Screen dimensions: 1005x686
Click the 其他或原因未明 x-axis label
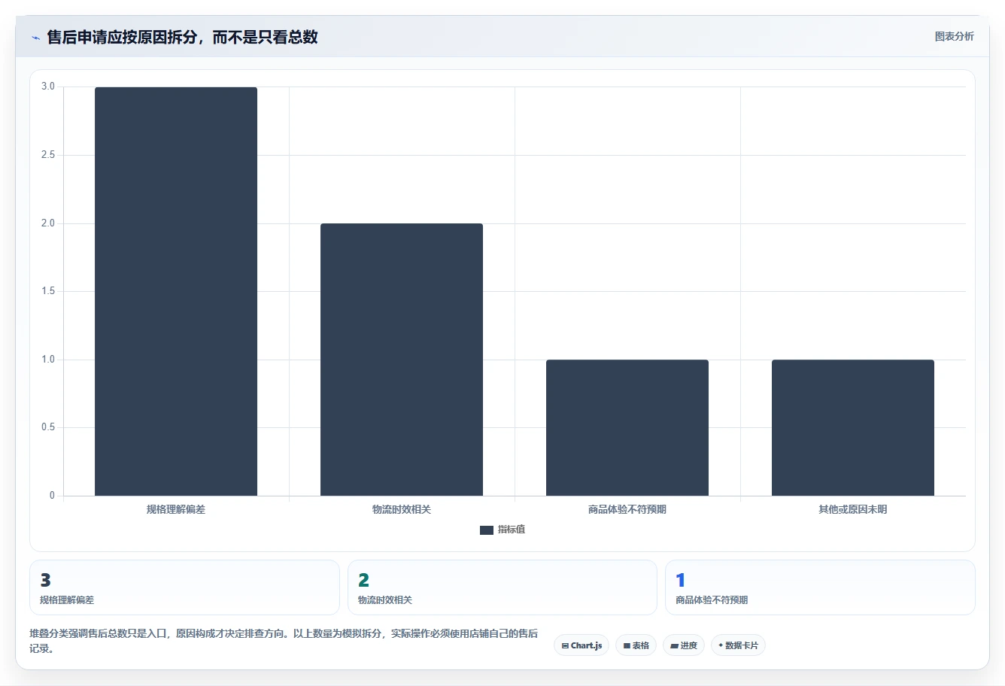pos(853,509)
